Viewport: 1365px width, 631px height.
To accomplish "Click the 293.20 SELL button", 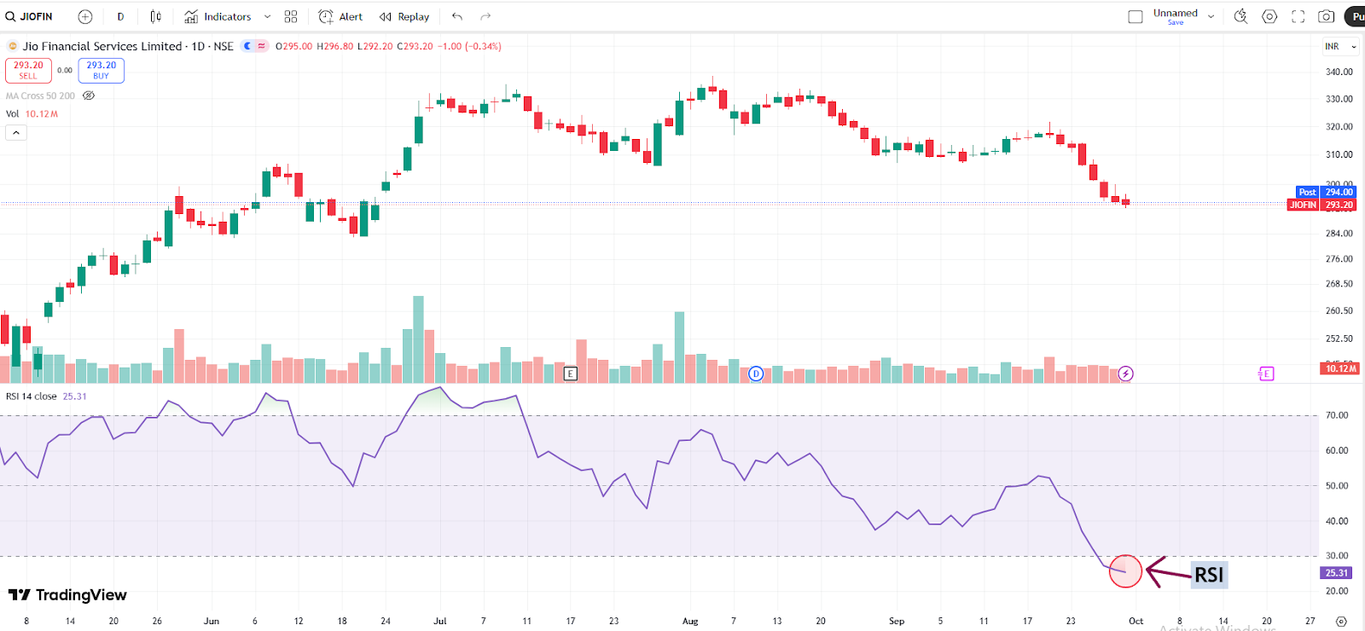I will coord(28,70).
